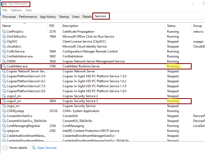Click the Open Services link
The image size is (205, 153).
point(47,148)
